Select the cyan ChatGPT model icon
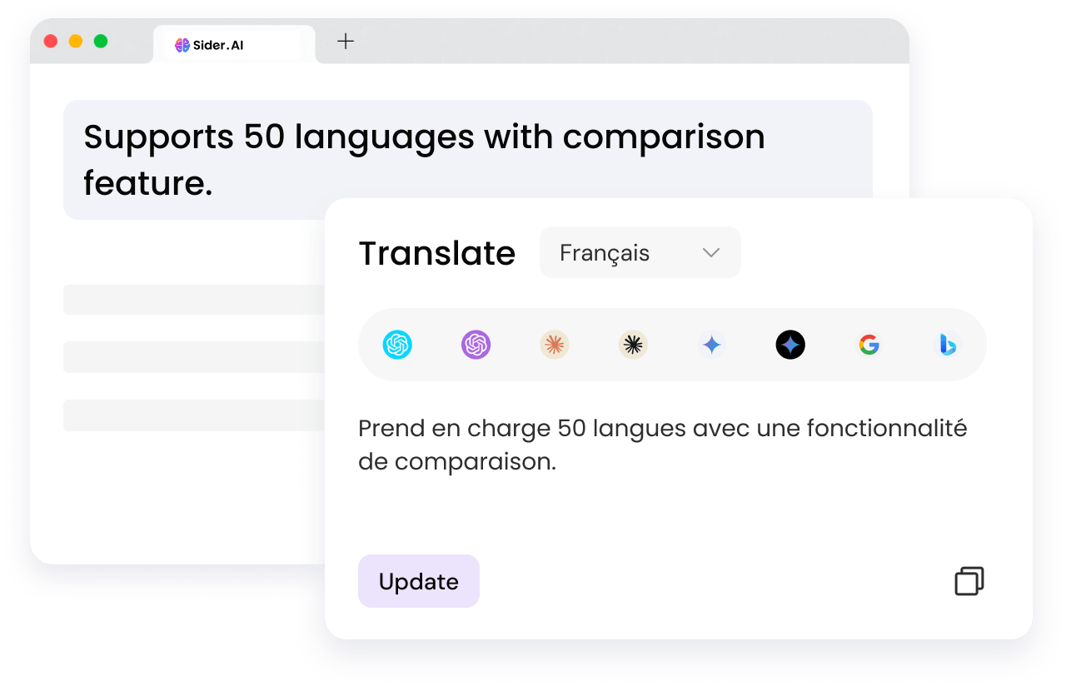Viewport: 1066px width, 686px height. (397, 345)
